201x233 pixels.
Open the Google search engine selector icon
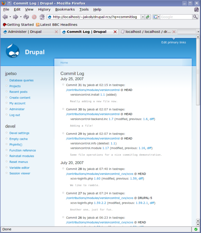click(x=156, y=17)
